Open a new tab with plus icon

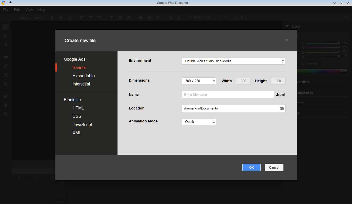coord(11,2)
